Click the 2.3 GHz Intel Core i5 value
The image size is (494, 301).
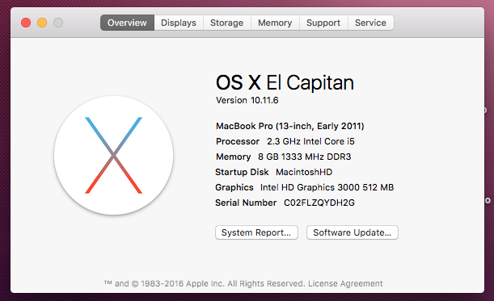click(x=310, y=141)
